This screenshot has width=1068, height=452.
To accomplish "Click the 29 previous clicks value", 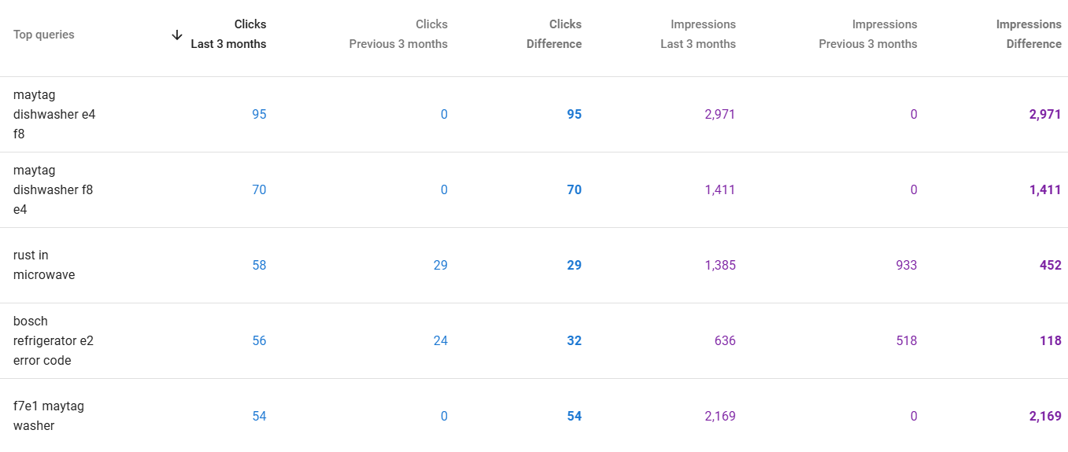I will pos(441,266).
